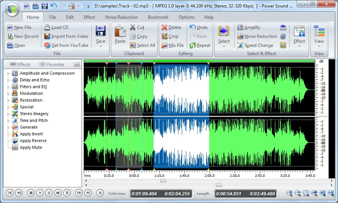Expand Stereo Imagery category
Image resolution: width=338 pixels, height=203 pixels.
[x=8, y=114]
